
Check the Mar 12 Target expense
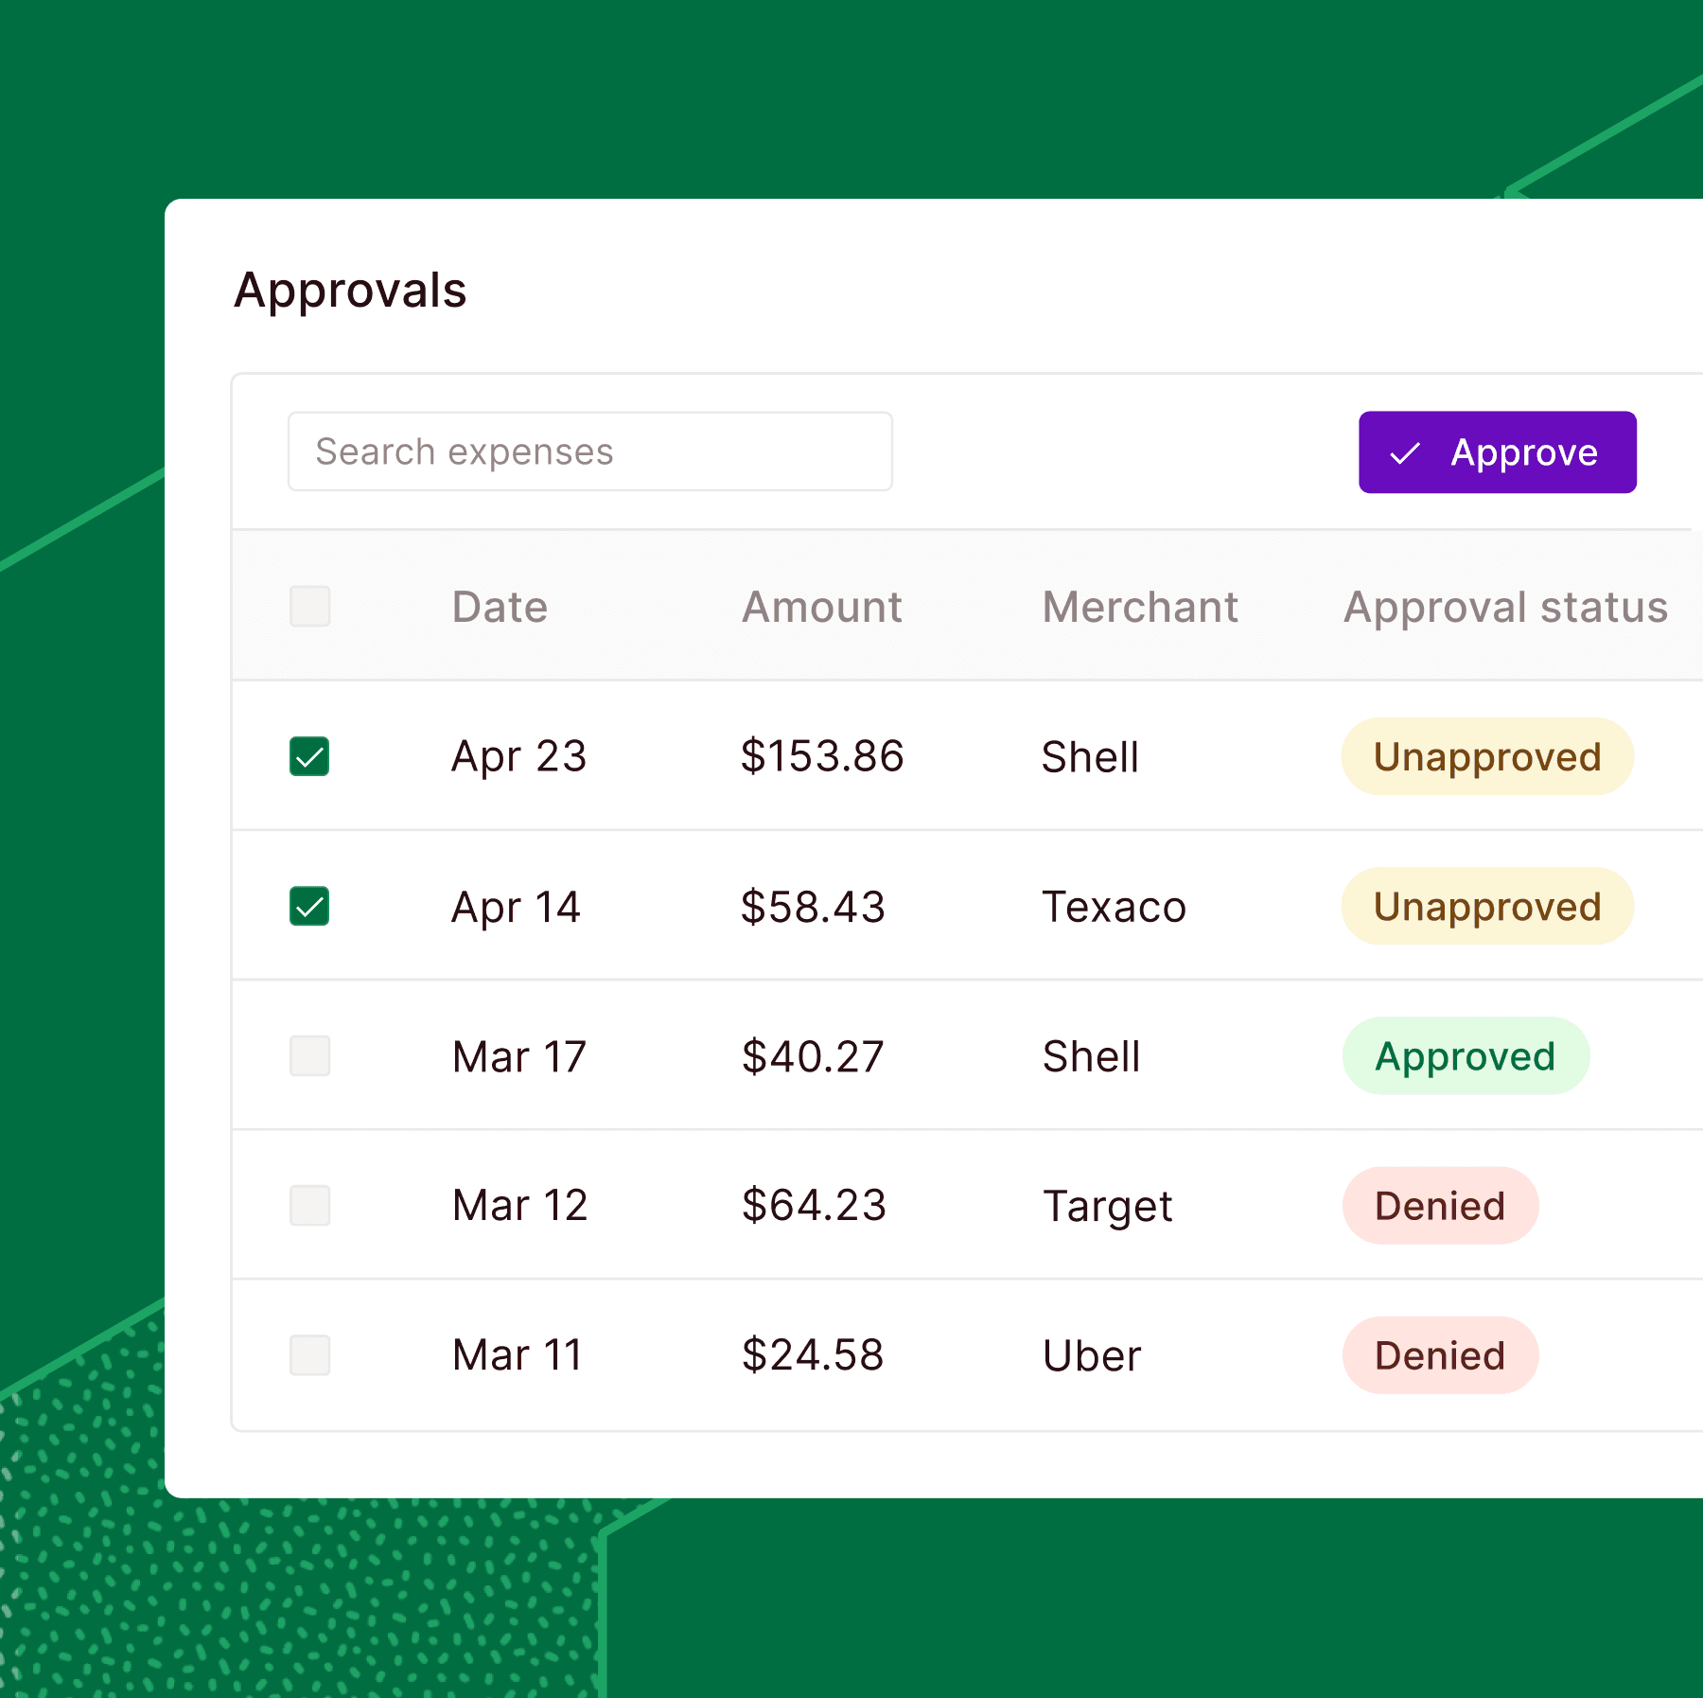[x=308, y=1206]
